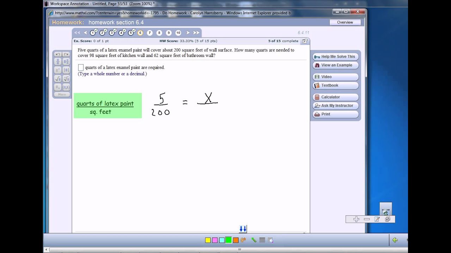Image resolution: width=451 pixels, height=253 pixels.
Task: Insert a fraction template from the palette
Action: (x=58, y=62)
